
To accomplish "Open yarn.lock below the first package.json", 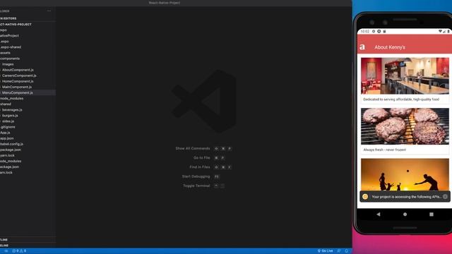I will tap(7, 155).
